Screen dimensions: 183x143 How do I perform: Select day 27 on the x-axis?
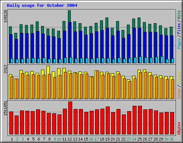(150, 139)
